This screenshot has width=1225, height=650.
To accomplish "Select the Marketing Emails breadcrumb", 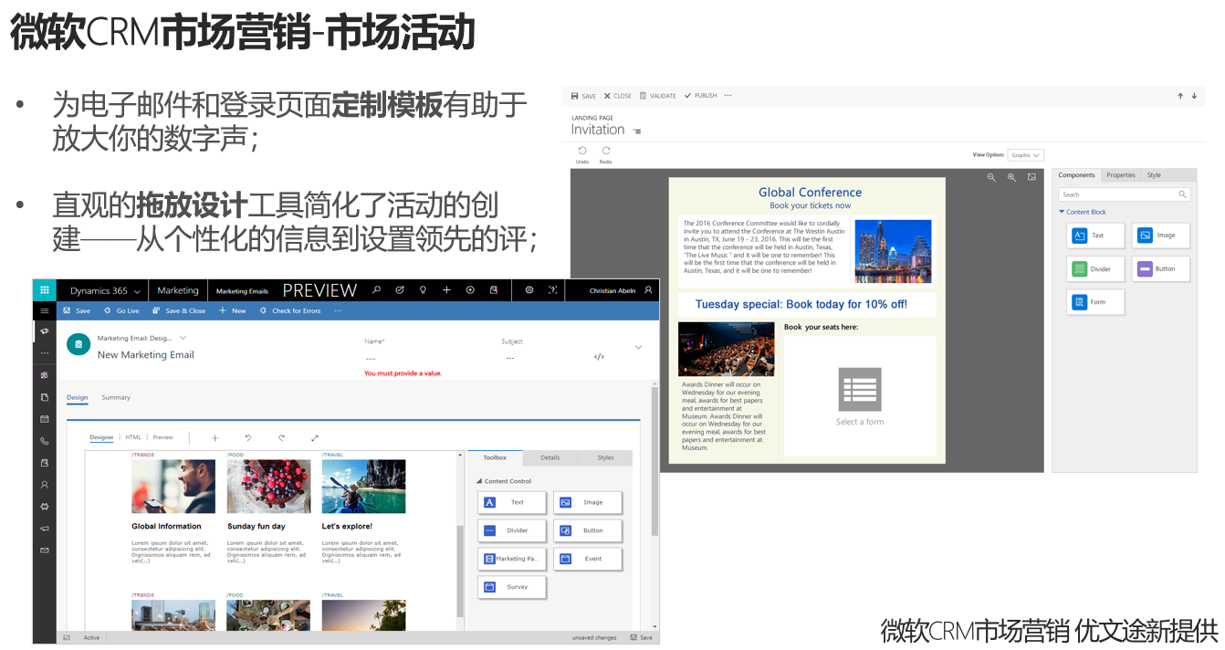I will (242, 291).
